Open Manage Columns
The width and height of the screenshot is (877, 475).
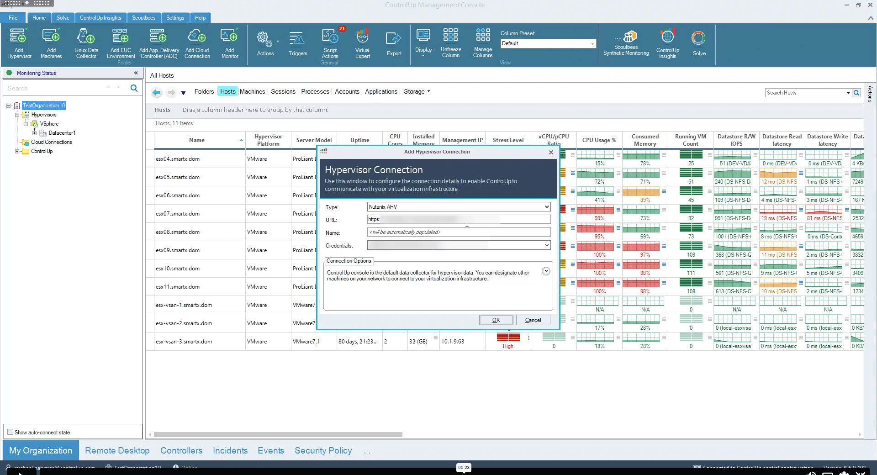click(x=483, y=43)
